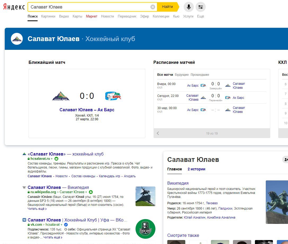288x244 pixels.
Task: Click Текоево birthplace link
Action: click(212, 203)
